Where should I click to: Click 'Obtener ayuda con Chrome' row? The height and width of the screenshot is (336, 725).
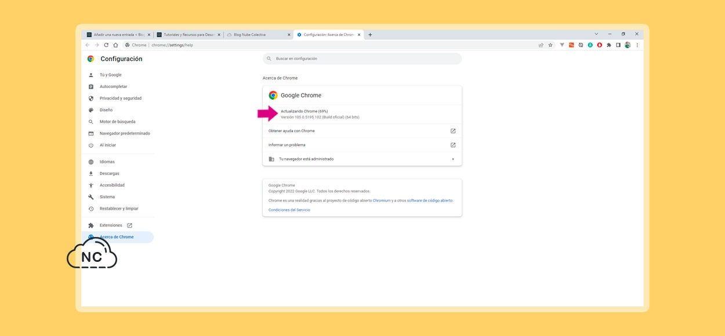(x=362, y=131)
